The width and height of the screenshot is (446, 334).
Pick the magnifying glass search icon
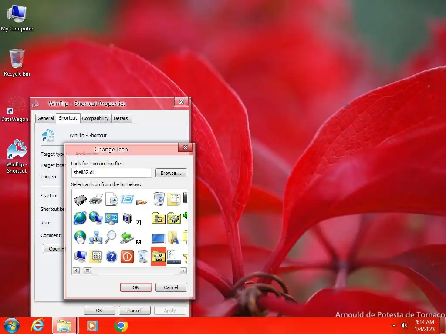[x=110, y=237]
